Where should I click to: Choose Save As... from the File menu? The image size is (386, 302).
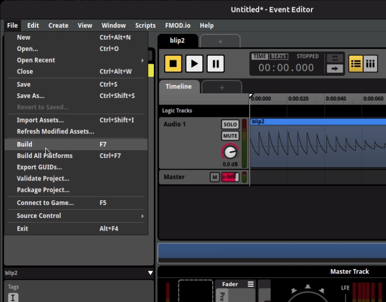(76, 96)
